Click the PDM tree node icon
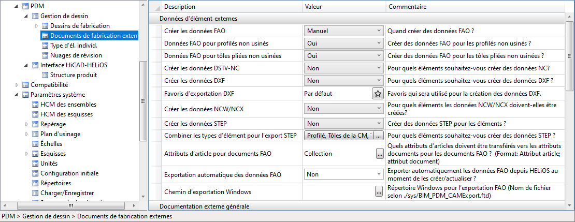This screenshot has width=575, height=222. point(25,6)
